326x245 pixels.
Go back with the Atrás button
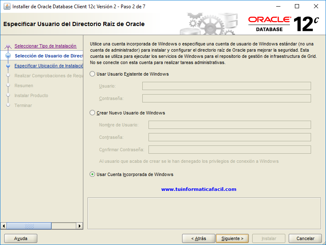point(199,238)
